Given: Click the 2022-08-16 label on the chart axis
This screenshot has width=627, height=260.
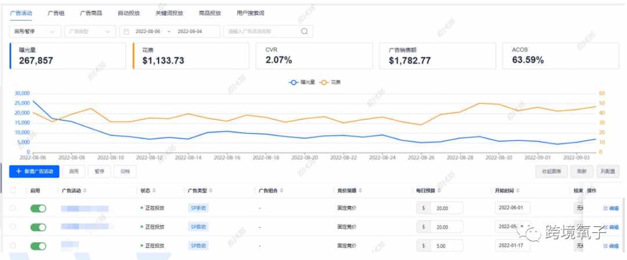Looking at the screenshot, I should 227,158.
